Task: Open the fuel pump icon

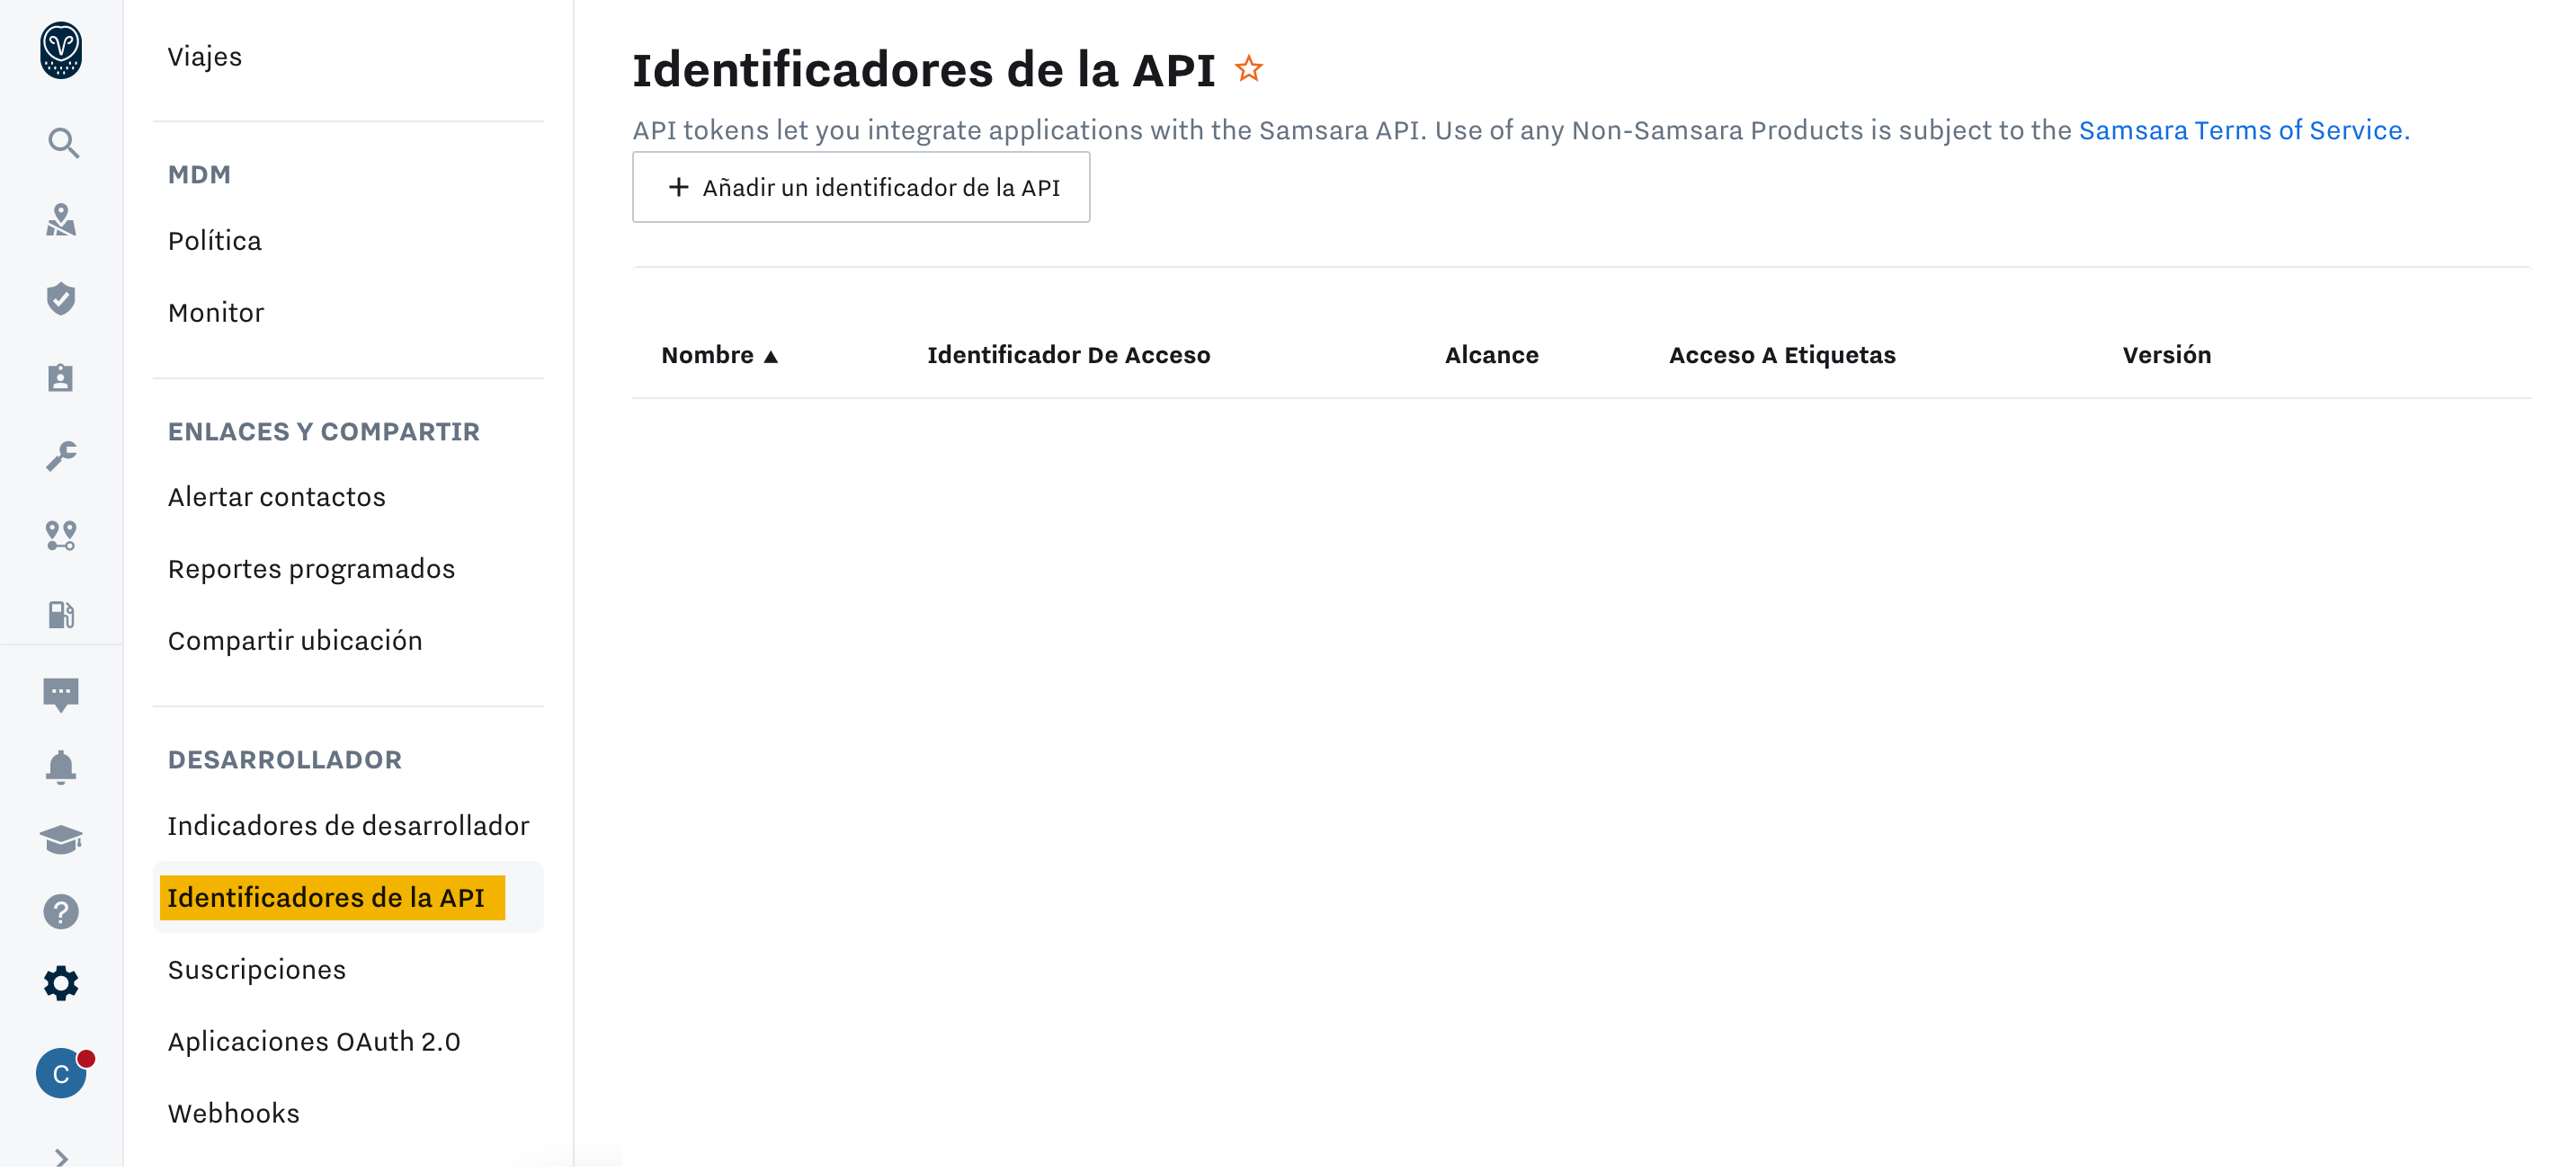Action: (x=62, y=615)
